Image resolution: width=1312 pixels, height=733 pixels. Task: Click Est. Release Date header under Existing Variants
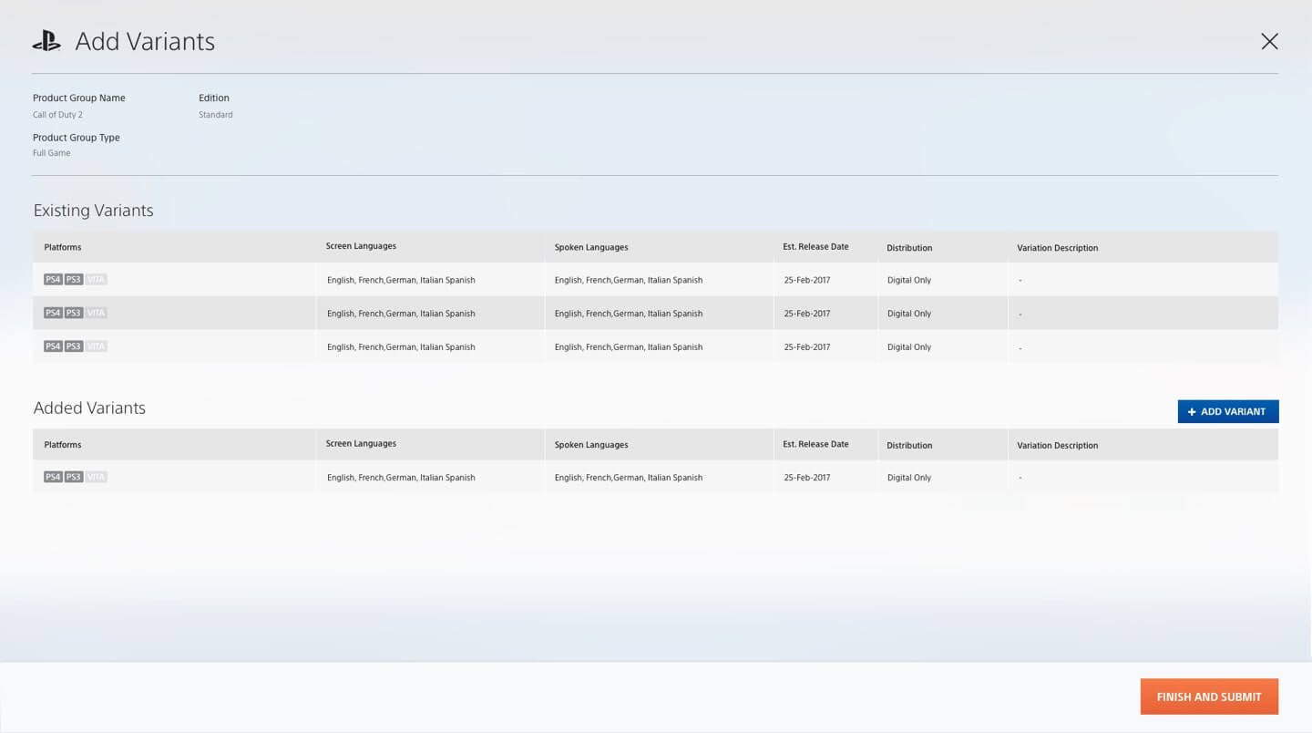pyautogui.click(x=815, y=247)
